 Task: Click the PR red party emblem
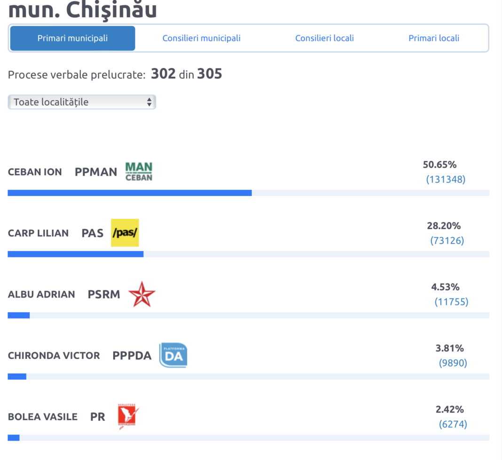[x=128, y=416]
